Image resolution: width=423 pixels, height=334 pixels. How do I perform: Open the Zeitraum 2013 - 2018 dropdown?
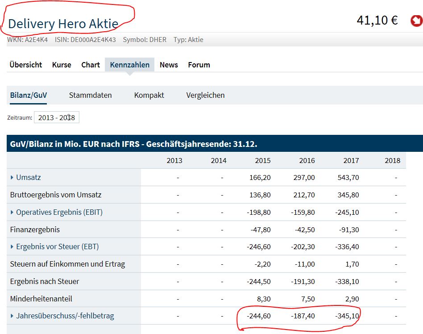tap(56, 118)
